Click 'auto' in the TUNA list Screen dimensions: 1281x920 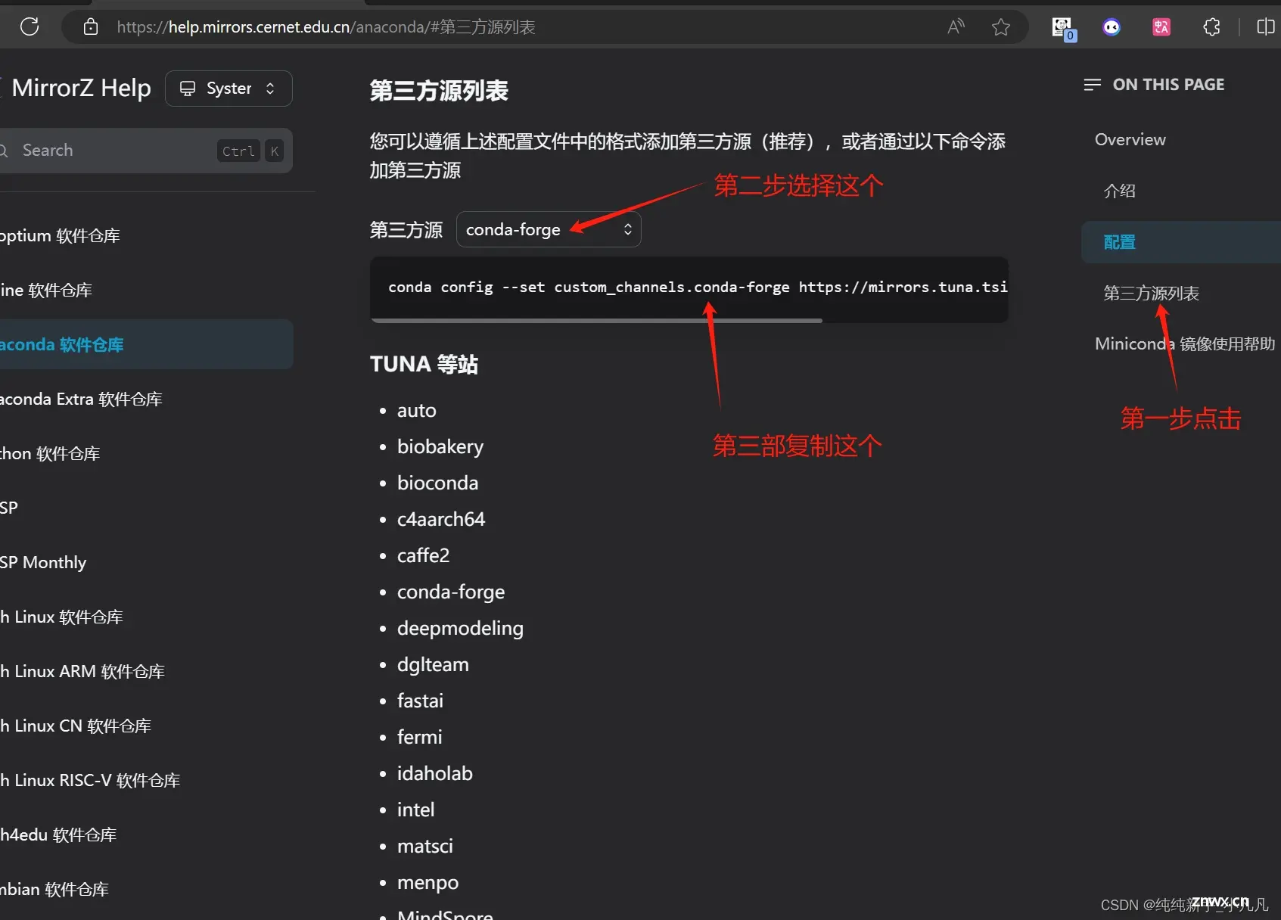[x=416, y=411]
